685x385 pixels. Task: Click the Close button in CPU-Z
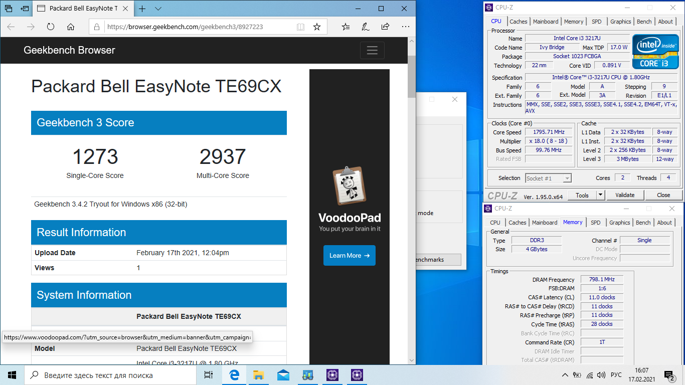pyautogui.click(x=663, y=195)
